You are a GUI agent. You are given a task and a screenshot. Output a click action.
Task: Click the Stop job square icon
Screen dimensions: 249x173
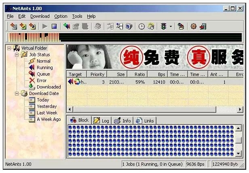[54, 27]
